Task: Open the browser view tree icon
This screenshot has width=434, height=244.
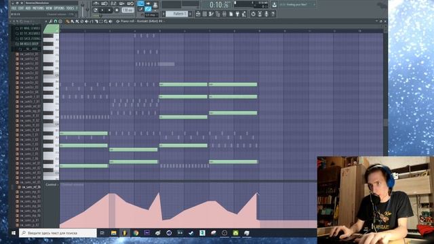Action: point(218,14)
